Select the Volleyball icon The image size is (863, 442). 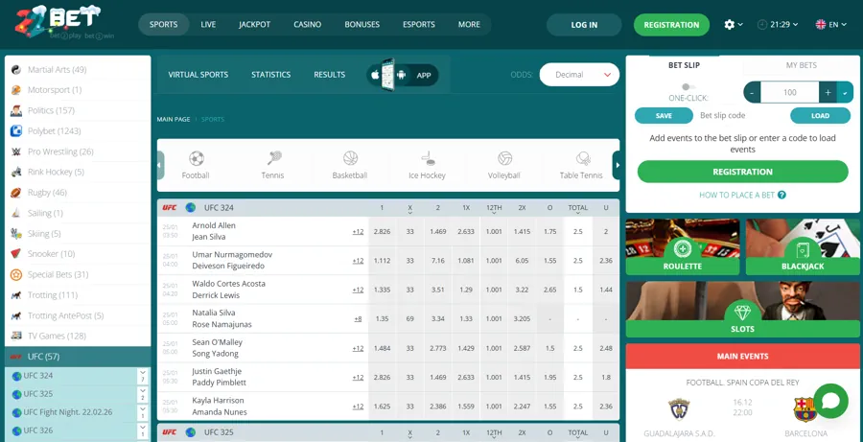point(504,159)
